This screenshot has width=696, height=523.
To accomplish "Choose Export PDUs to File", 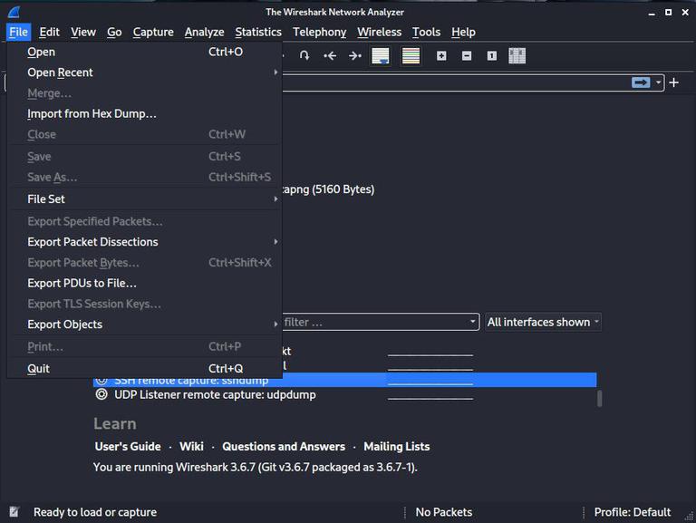I will (145, 284).
